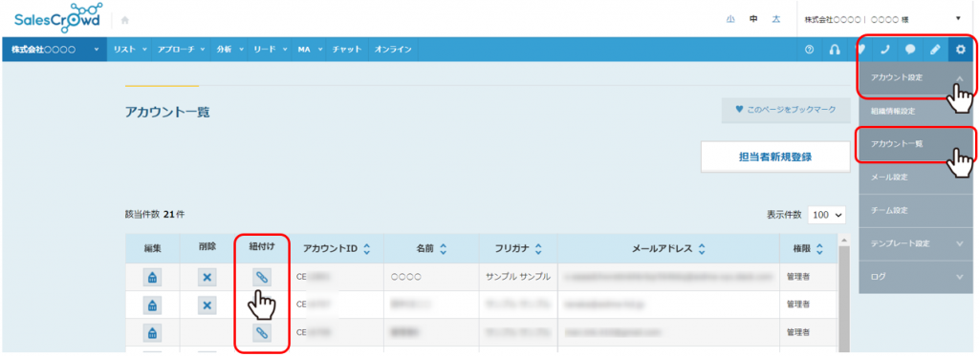The height and width of the screenshot is (357, 979).
Task: Open the チャット menu item
Action: [346, 50]
